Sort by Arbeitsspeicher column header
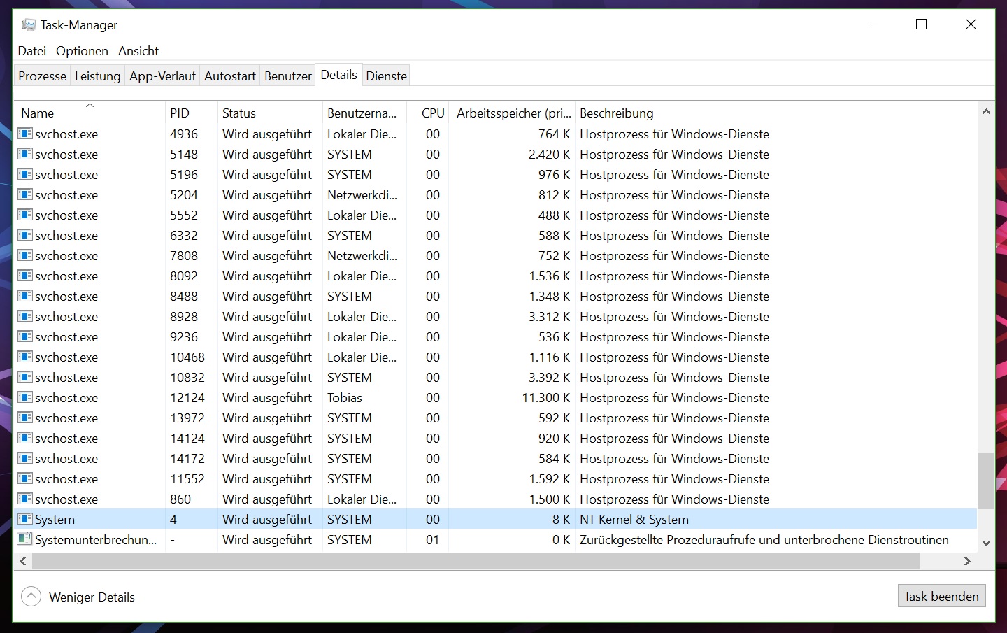 tap(512, 113)
